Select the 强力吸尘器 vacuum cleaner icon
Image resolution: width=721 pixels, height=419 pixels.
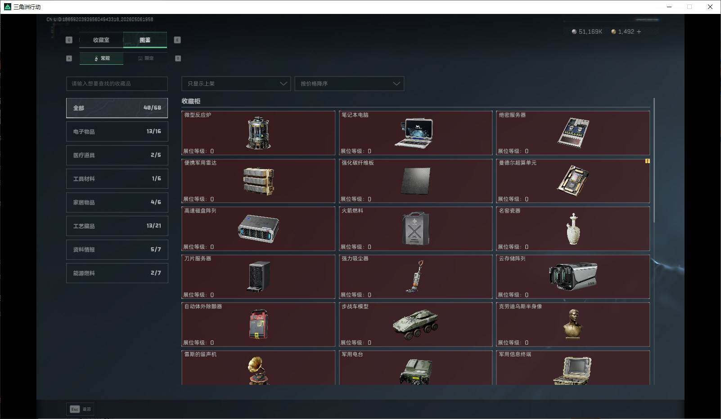coord(415,276)
